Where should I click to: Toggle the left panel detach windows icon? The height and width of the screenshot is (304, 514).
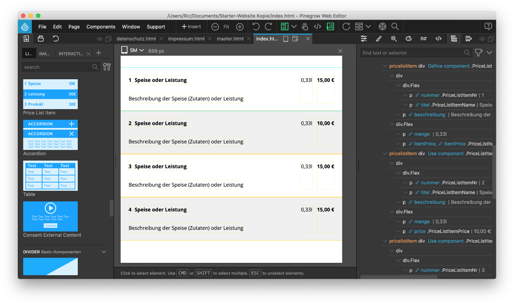coord(108,39)
